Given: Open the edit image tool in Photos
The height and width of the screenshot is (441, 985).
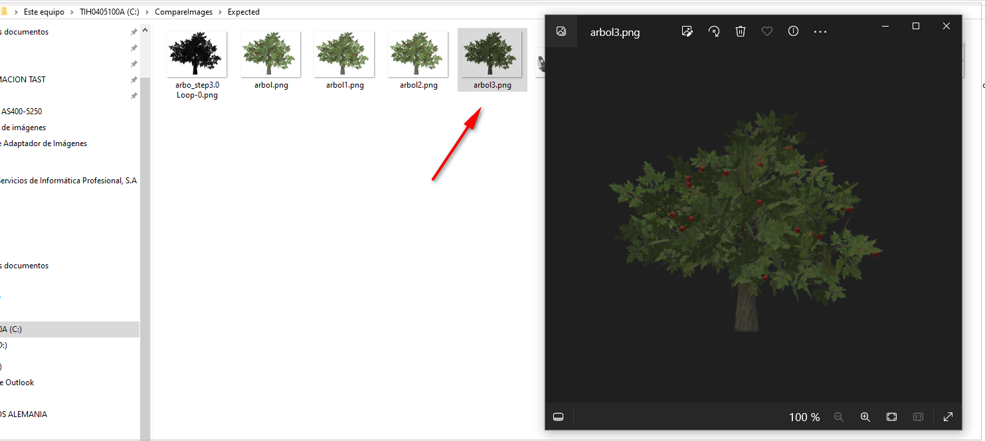Looking at the screenshot, I should tap(687, 31).
